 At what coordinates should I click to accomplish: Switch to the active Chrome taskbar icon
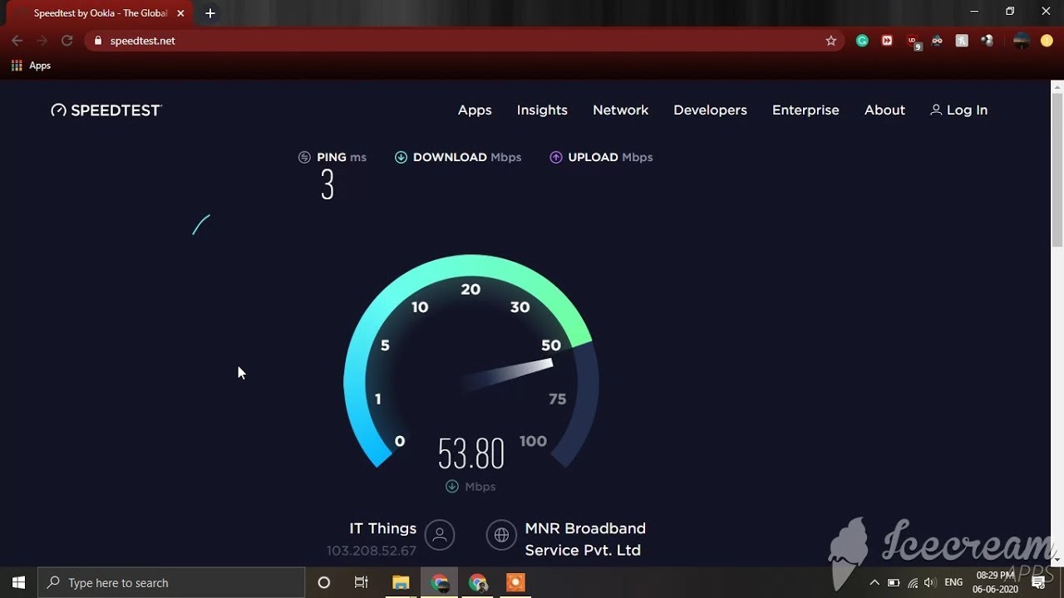[440, 582]
